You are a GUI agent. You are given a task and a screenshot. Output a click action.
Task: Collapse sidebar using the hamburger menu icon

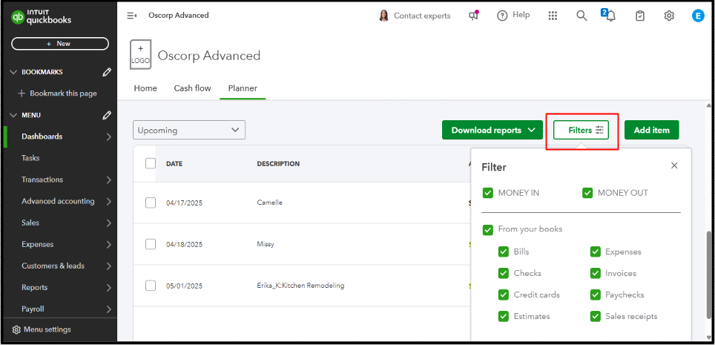tap(132, 16)
